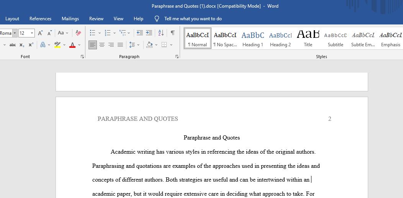This screenshot has height=198, width=403.
Task: Click the Increase Indent icon
Action: 149,33
